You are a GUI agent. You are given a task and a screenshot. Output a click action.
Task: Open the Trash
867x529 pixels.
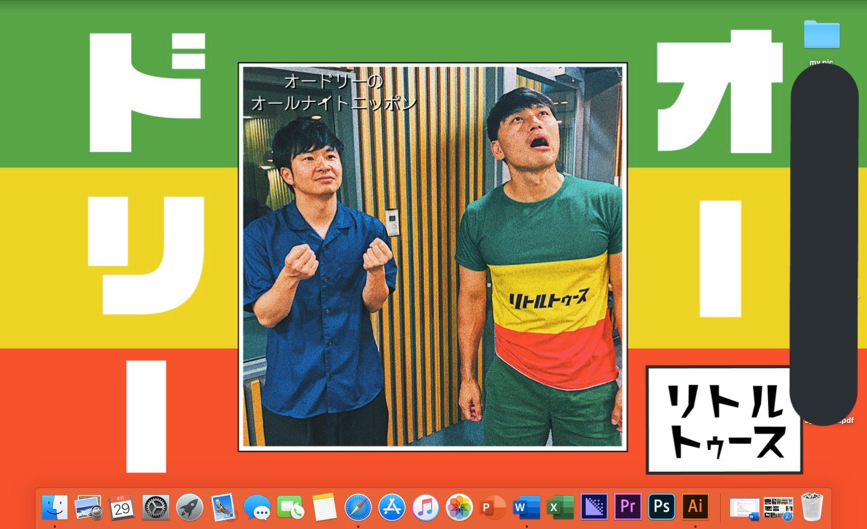(x=812, y=507)
